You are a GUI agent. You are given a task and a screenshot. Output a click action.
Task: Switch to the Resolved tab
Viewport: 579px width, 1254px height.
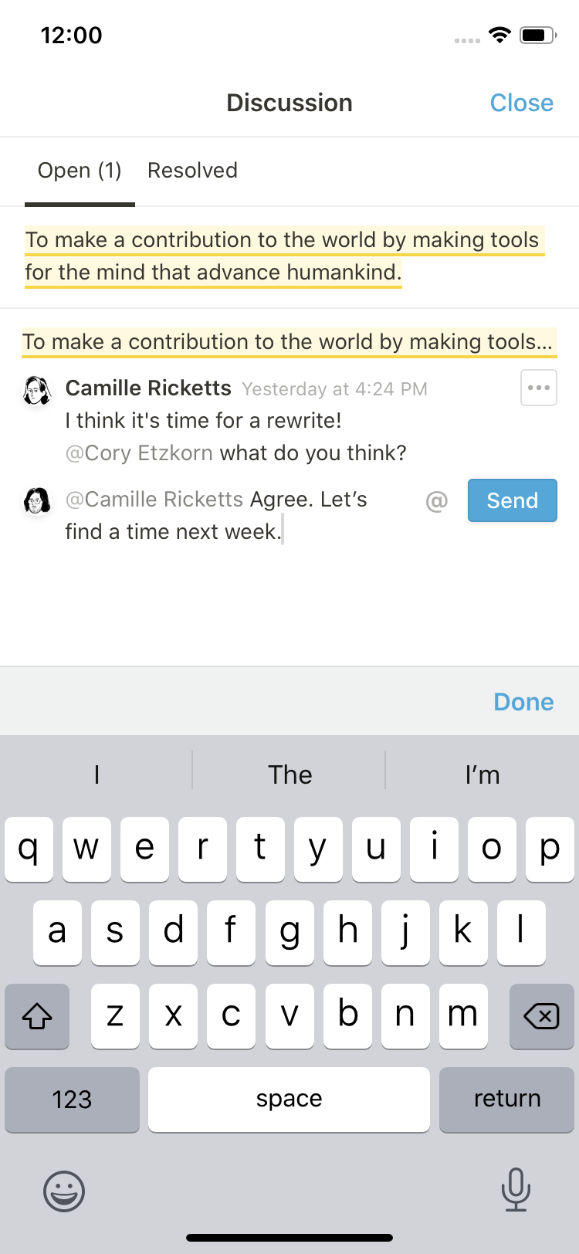pos(192,171)
